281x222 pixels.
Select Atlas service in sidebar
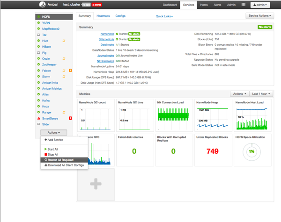[x=45, y=94]
